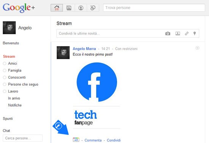Open Angelo Marra profile link
Image resolution: width=209 pixels, height=143 pixels.
pos(84,49)
